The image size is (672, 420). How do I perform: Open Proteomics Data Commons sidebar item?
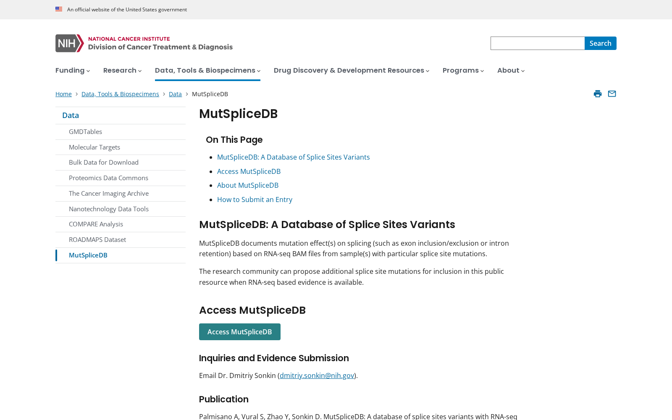click(x=121, y=178)
